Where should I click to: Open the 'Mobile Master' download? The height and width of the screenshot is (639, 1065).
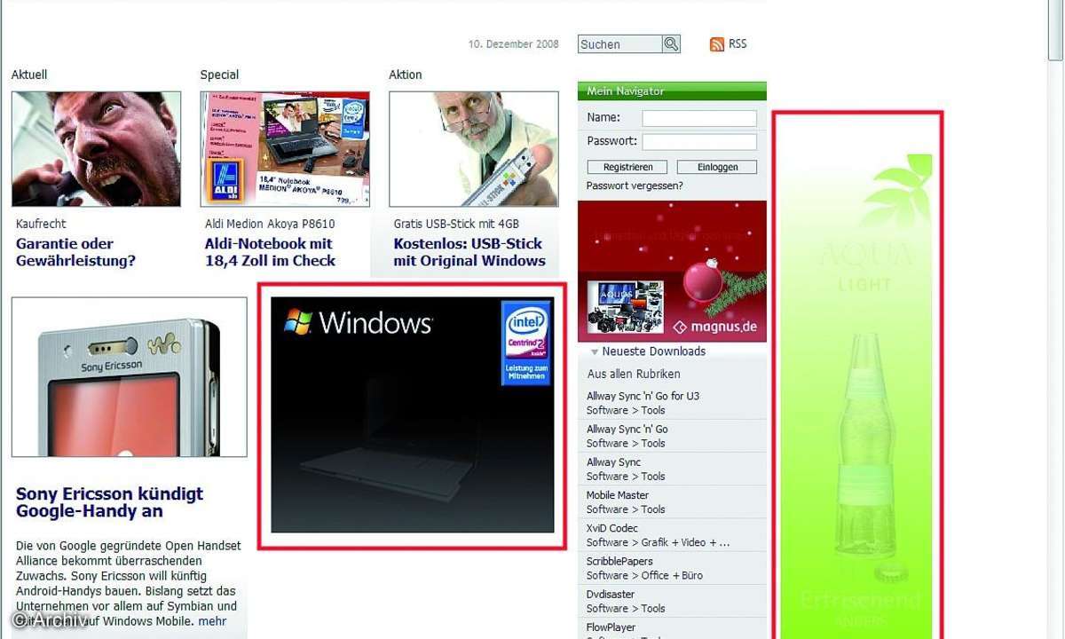tap(618, 495)
